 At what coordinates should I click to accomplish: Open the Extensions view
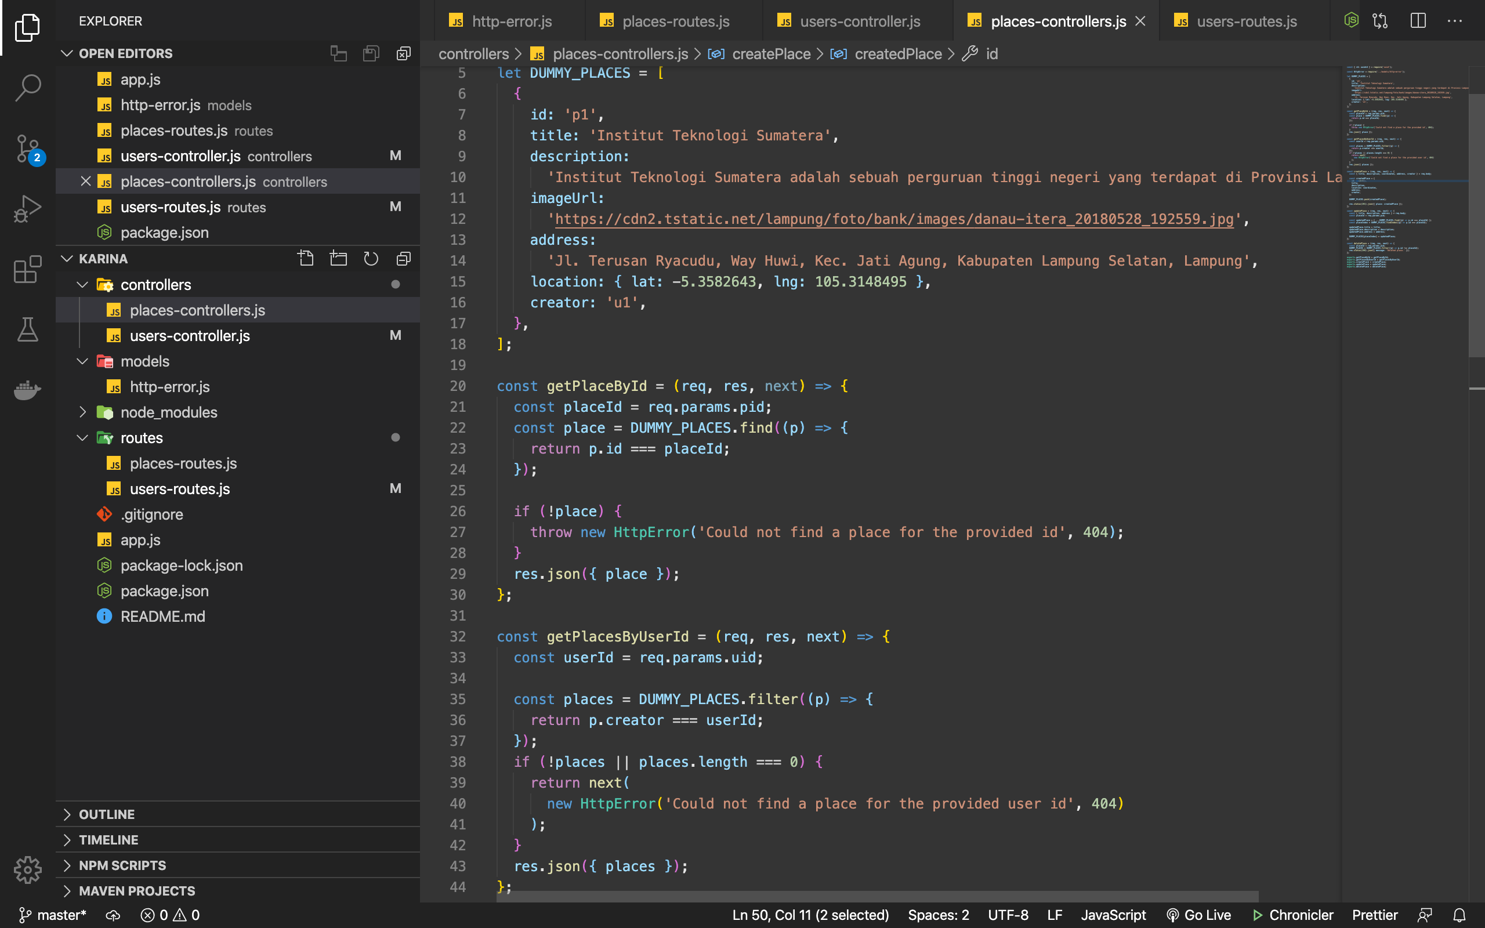pyautogui.click(x=28, y=269)
